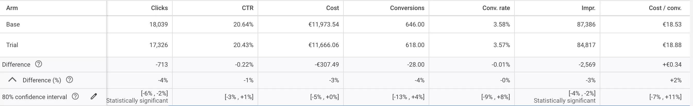Sort by Clicks column header
This screenshot has width=693, height=106.
[x=159, y=8]
